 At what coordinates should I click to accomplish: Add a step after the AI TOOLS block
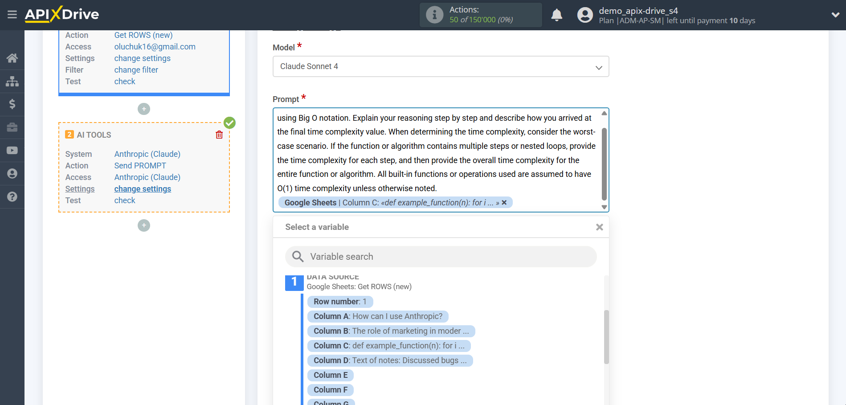[x=144, y=225]
